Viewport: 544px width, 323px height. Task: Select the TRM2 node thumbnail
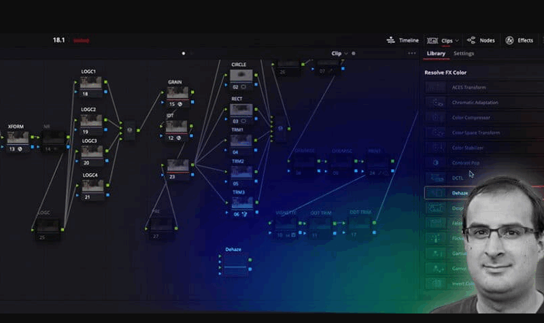click(242, 173)
